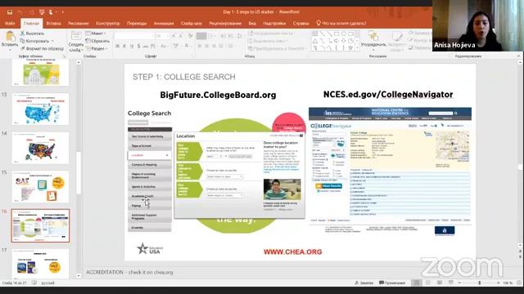Click WWW.CHEA.ORG text on the slide
The image size is (524, 294).
(293, 252)
